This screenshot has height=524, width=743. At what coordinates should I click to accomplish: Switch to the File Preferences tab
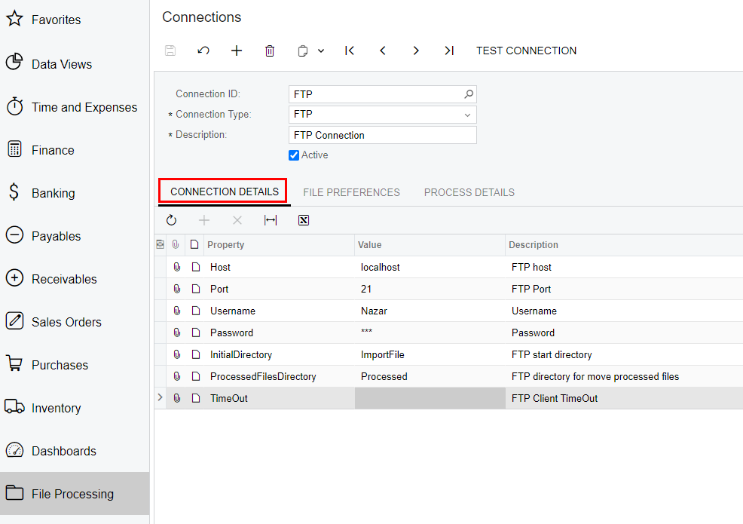[x=351, y=192]
